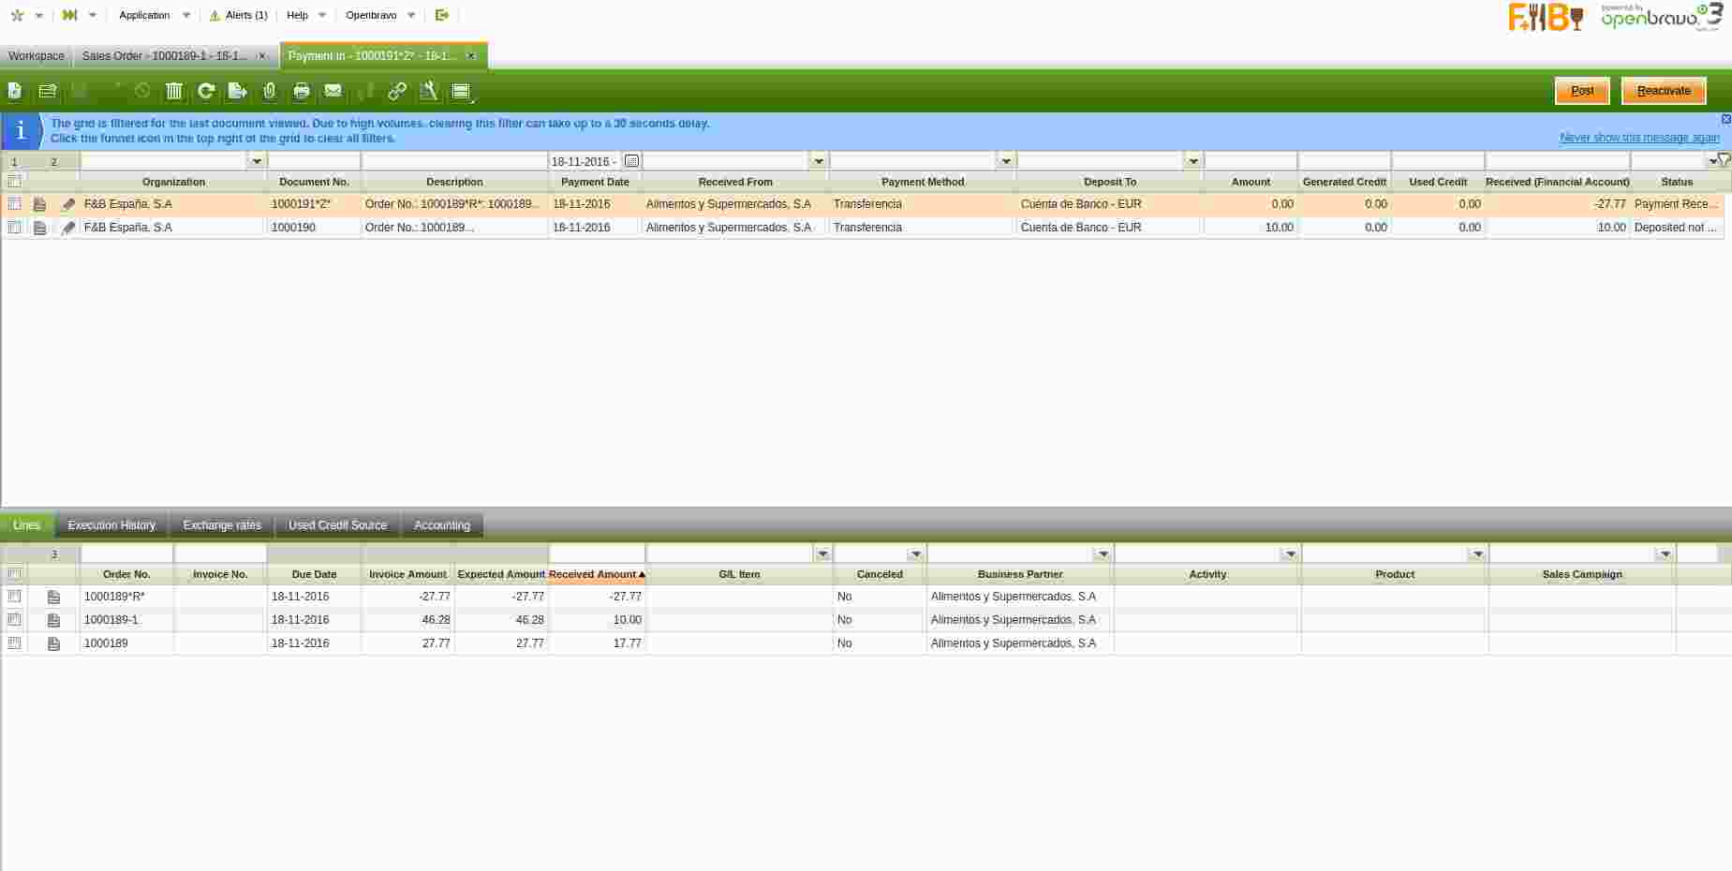
Task: Open the Canceled filter dropdown
Action: (915, 554)
